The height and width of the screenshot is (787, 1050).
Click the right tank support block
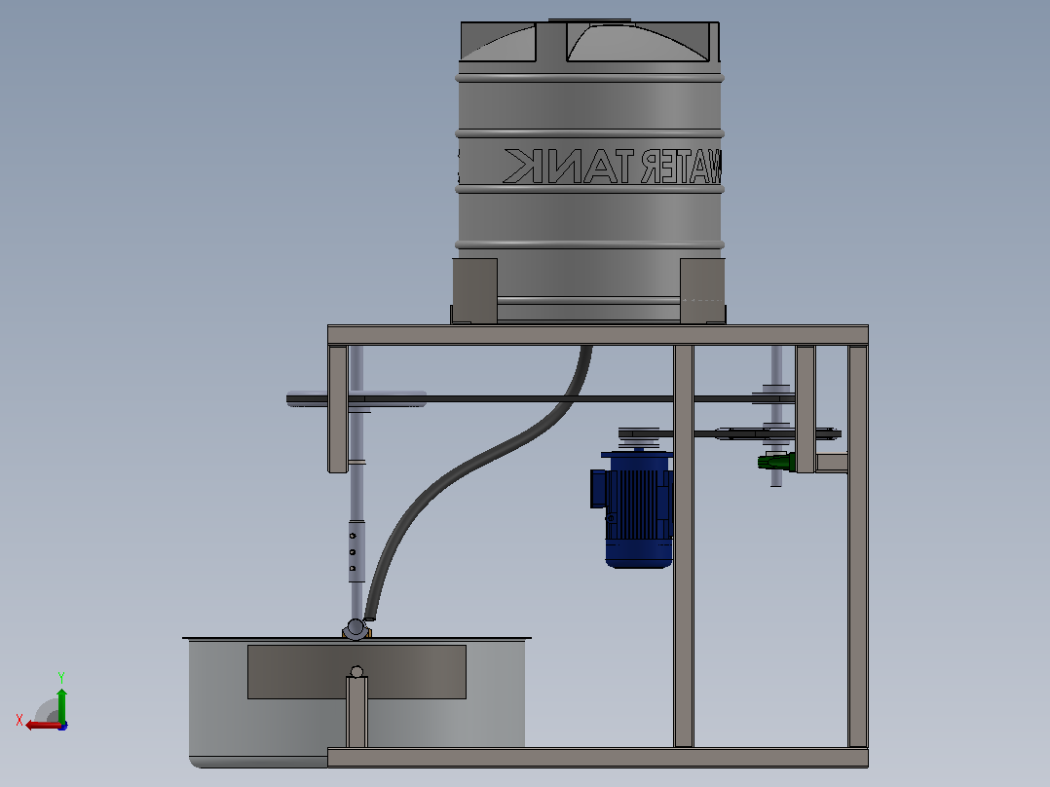tap(702, 290)
